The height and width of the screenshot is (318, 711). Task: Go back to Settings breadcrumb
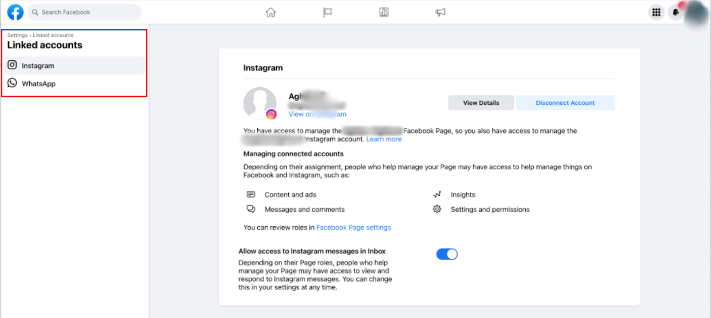pyautogui.click(x=17, y=35)
